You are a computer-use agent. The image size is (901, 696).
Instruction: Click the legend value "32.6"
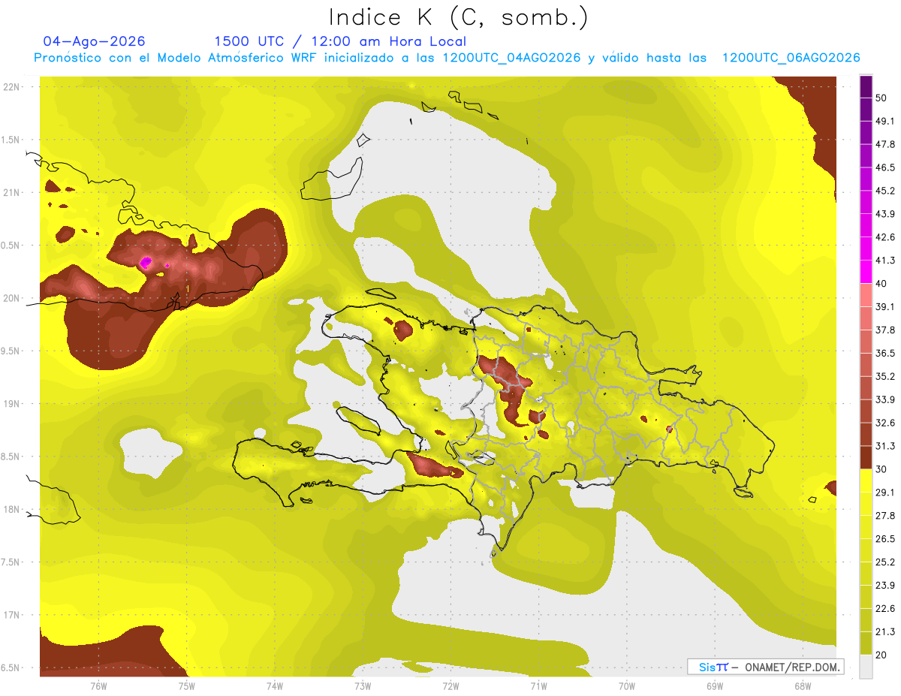coord(885,423)
